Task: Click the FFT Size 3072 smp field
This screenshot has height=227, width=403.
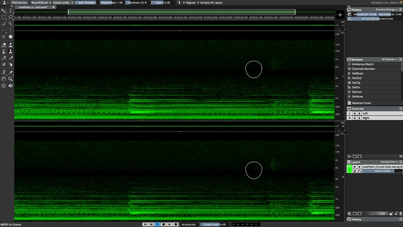Action: tap(375, 19)
